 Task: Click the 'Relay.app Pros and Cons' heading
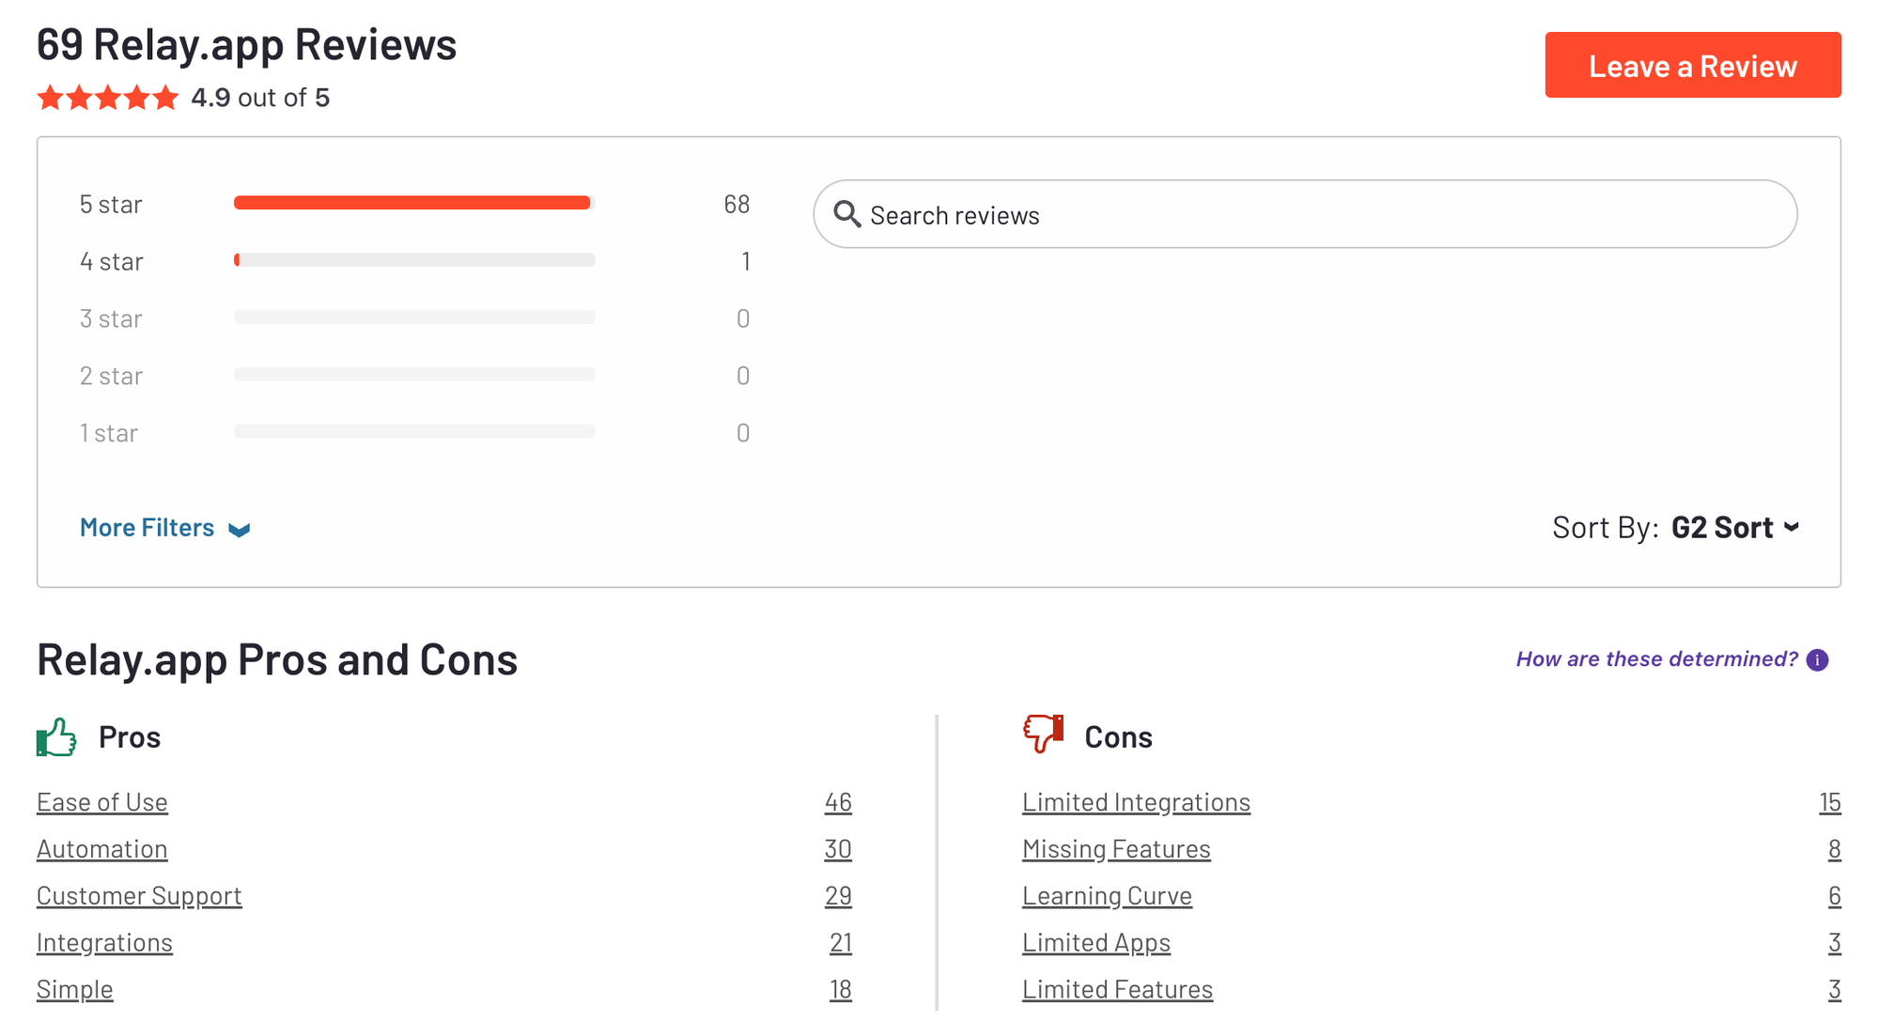point(277,659)
